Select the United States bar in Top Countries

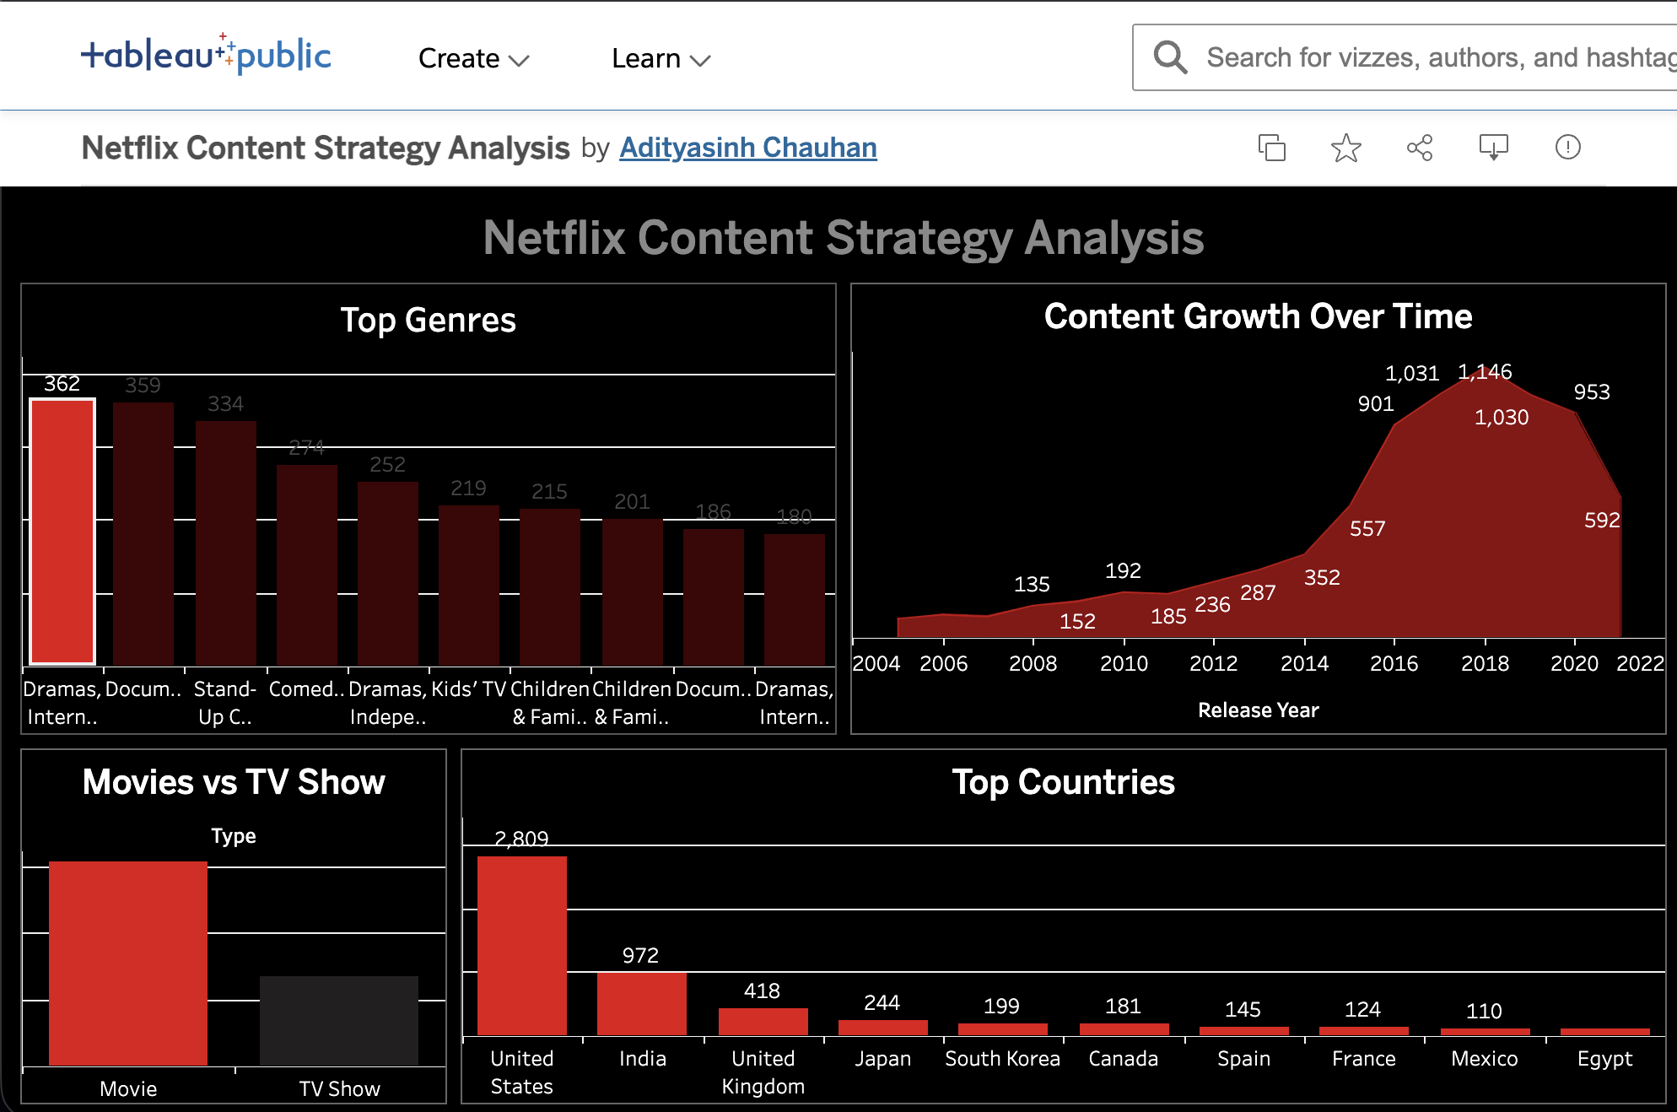(521, 945)
